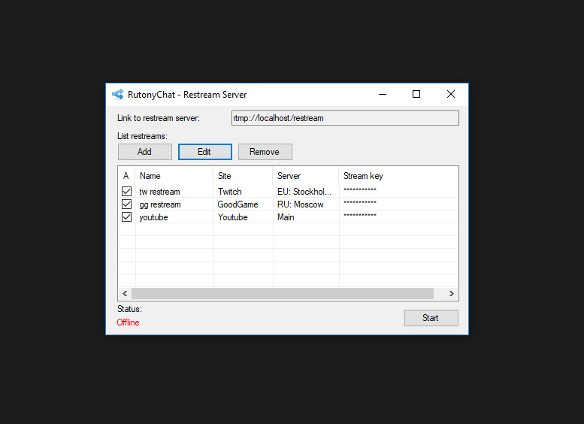This screenshot has height=424, width=584.
Task: Click the Edit button
Action: pos(204,152)
